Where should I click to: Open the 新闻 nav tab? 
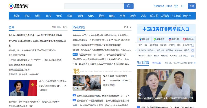point(17,16)
